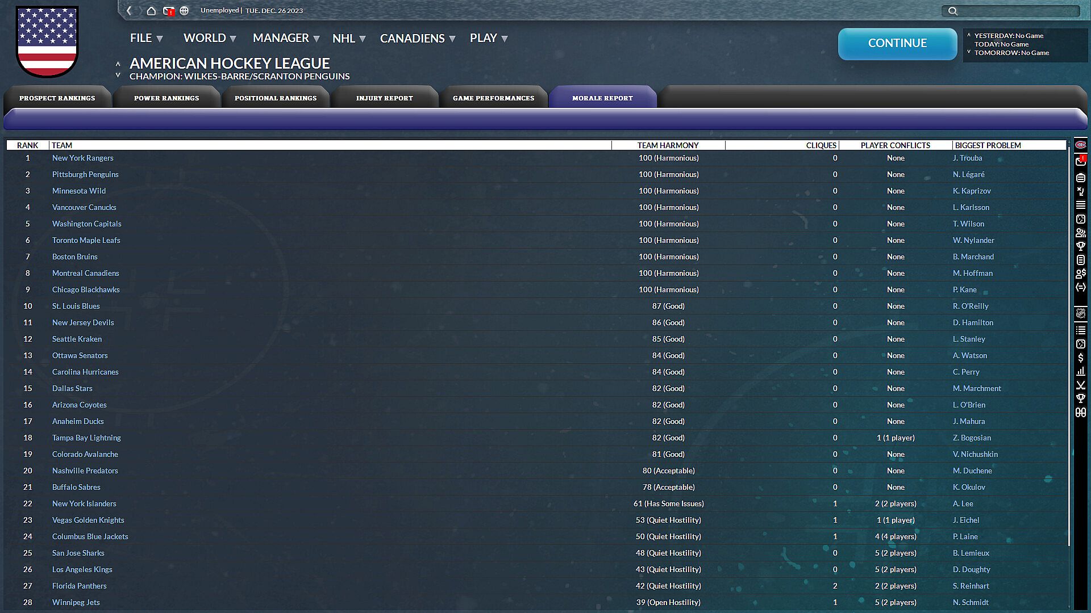Open the PLAY dropdown menu

point(489,38)
